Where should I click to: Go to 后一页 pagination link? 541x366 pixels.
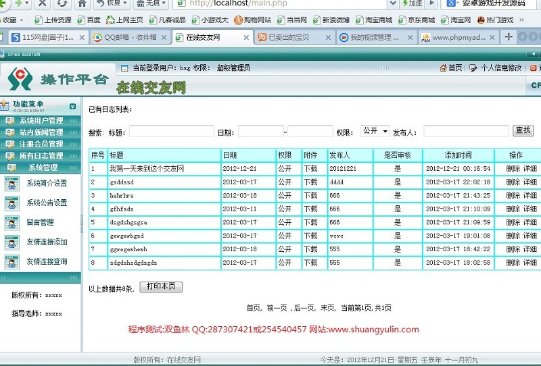pos(304,308)
